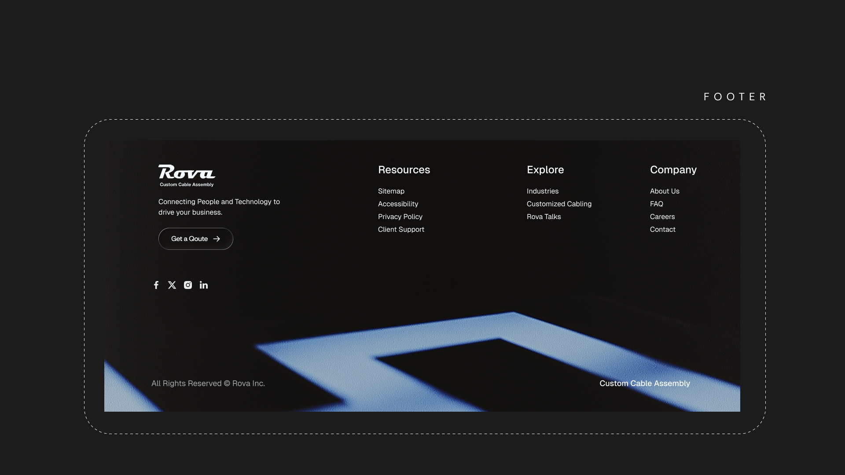This screenshot has width=845, height=475.
Task: Go to the Careers page
Action: 662,217
